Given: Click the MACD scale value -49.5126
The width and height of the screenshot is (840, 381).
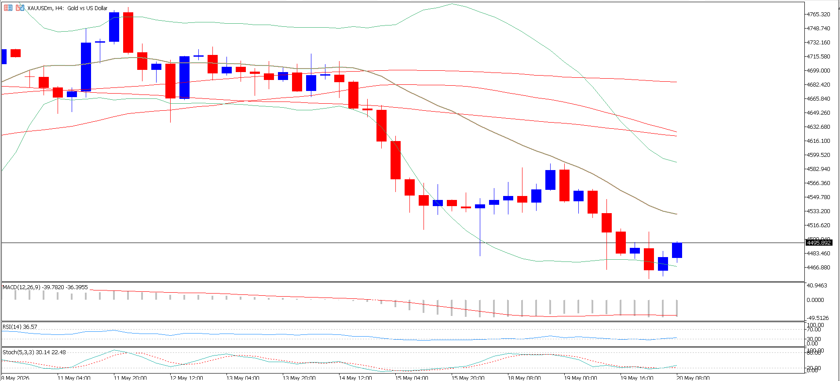Looking at the screenshot, I should pyautogui.click(x=818, y=318).
